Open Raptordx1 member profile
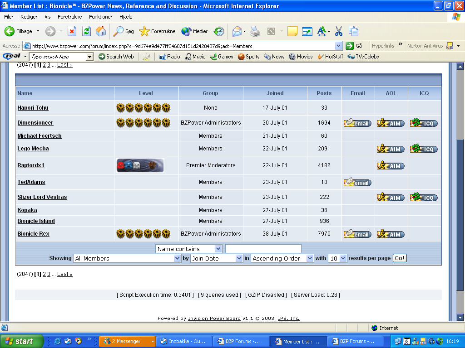 click(x=31, y=165)
